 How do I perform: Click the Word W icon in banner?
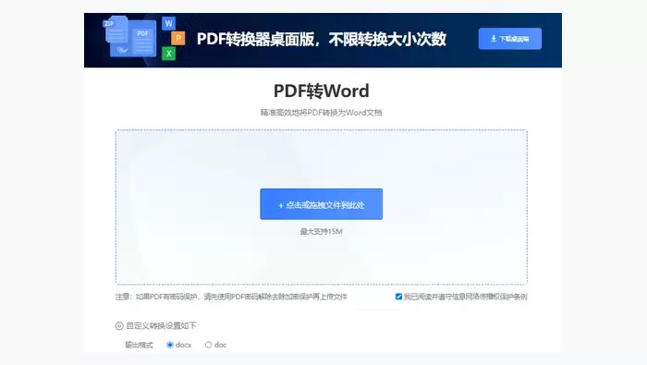coord(168,23)
